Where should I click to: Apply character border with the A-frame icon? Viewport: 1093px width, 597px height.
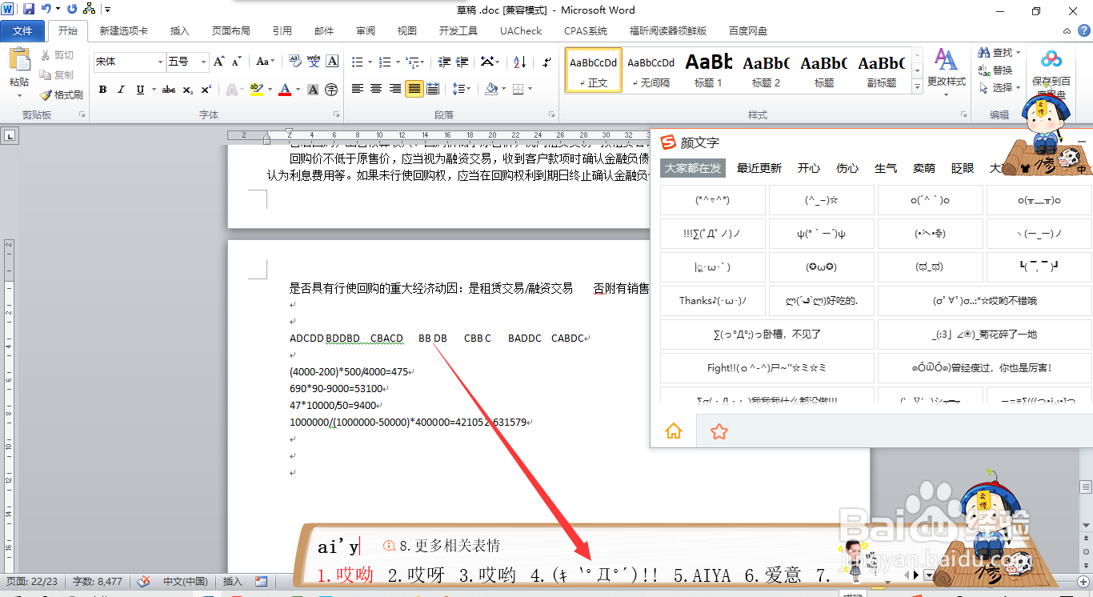point(331,61)
